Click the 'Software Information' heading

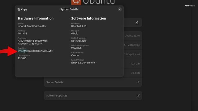[89, 18]
